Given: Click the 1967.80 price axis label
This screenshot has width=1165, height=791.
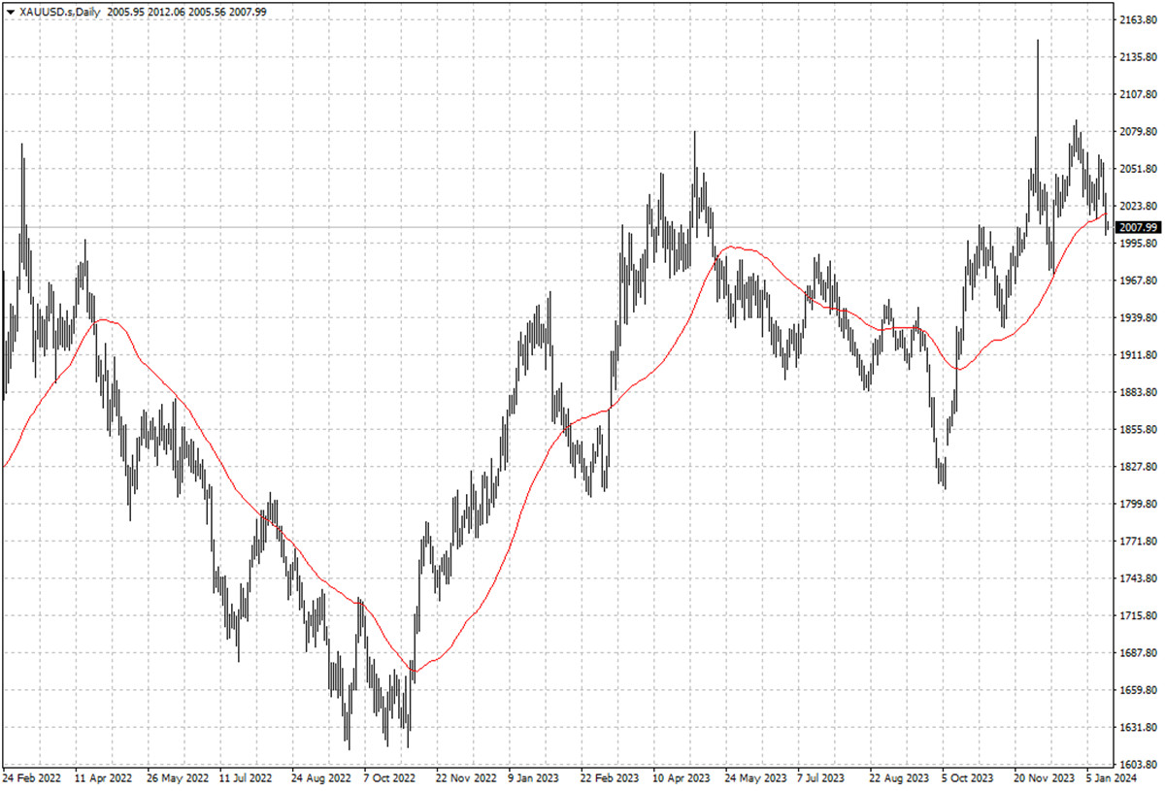Looking at the screenshot, I should [x=1137, y=281].
